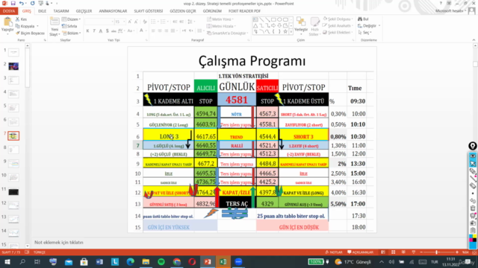The width and height of the screenshot is (478, 268).
Task: Open Excel from the Windows taskbar
Action: (223, 261)
